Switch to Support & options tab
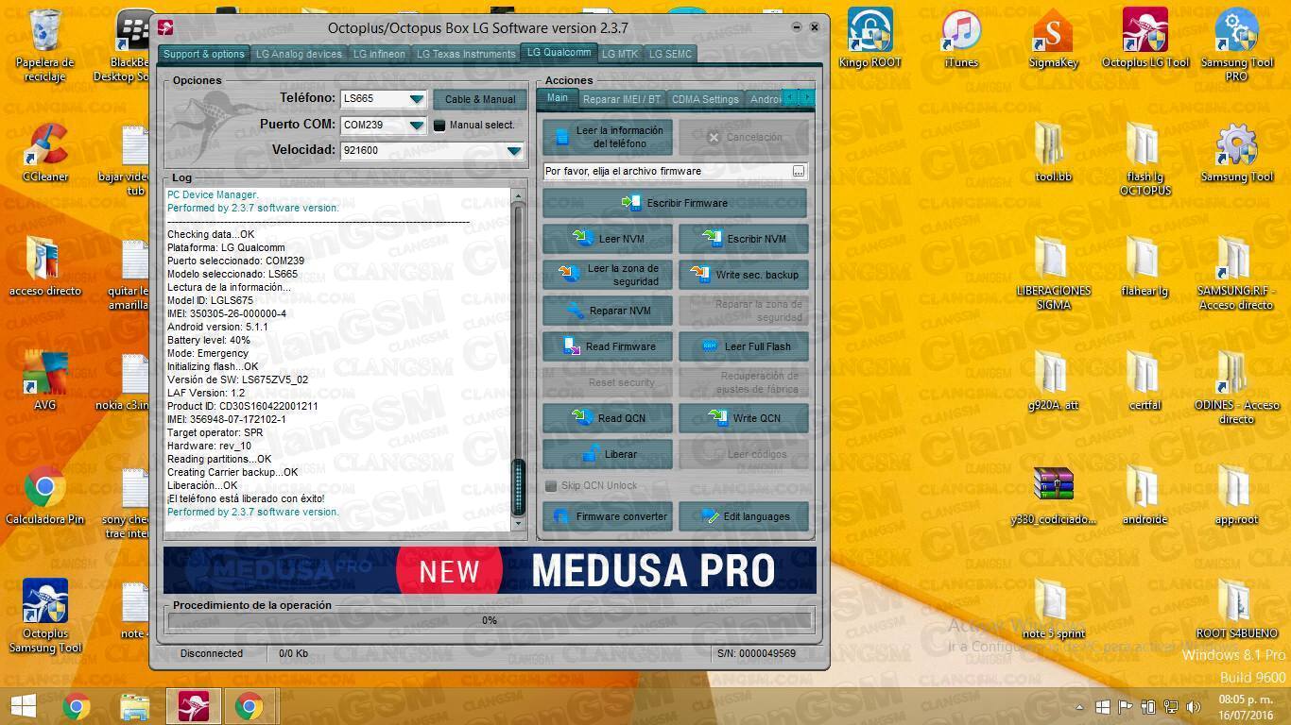Image resolution: width=1291 pixels, height=725 pixels. pyautogui.click(x=204, y=54)
